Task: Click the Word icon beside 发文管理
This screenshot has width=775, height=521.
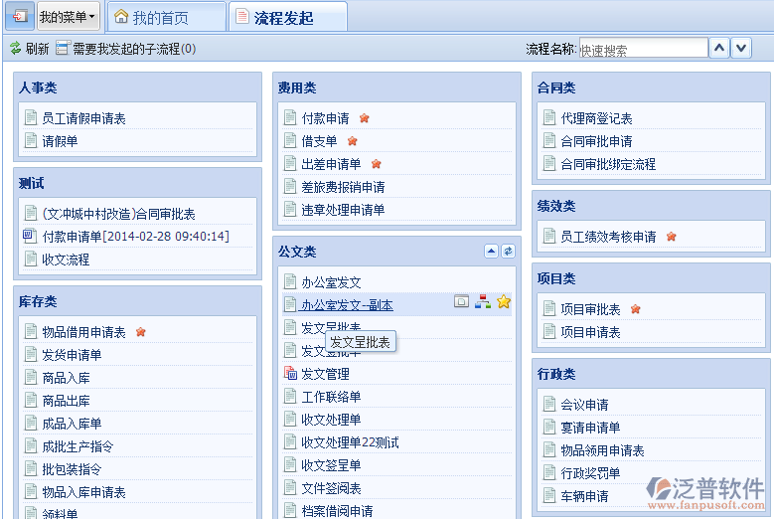Action: pos(290,374)
